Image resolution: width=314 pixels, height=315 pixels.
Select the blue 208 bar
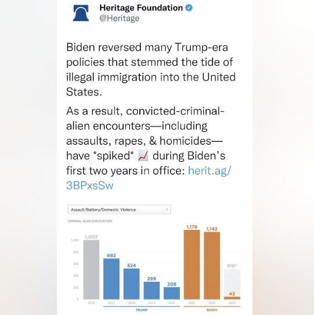pyautogui.click(x=172, y=293)
